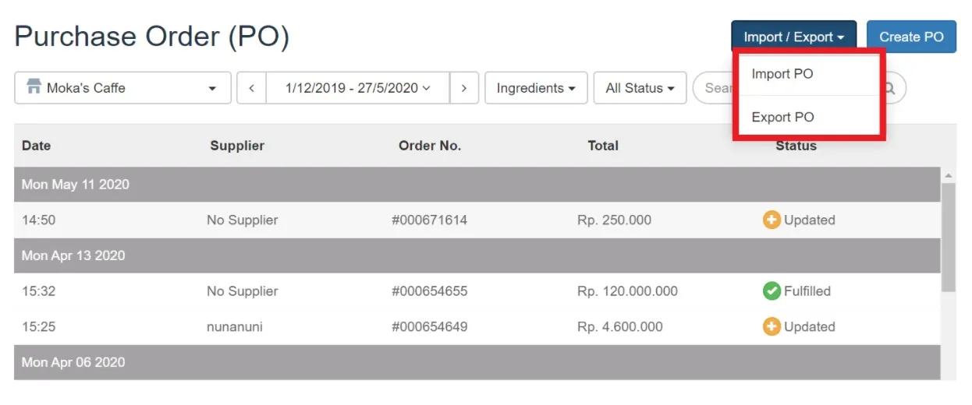
Task: Open the date range 1/12/2019 - 27/5/2020 picker
Action: 358,88
